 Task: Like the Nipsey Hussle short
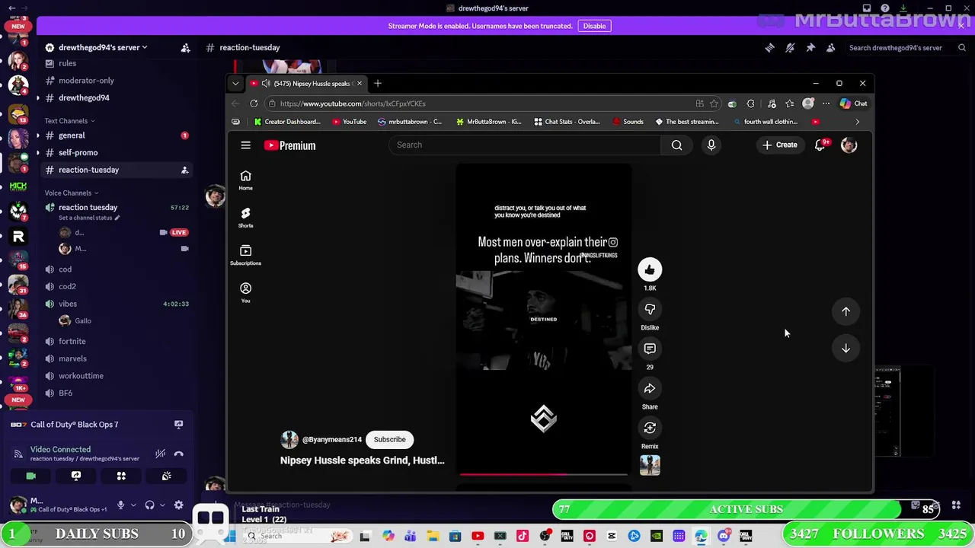click(x=650, y=269)
